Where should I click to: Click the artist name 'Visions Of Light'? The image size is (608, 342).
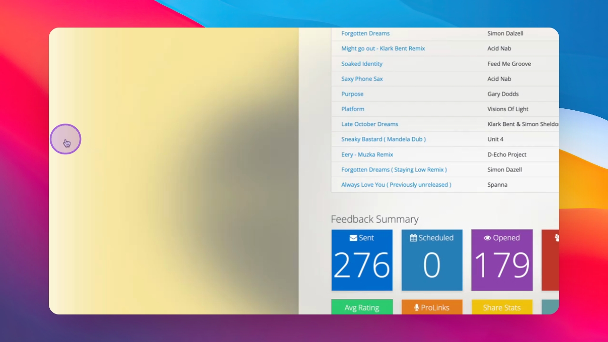pyautogui.click(x=508, y=109)
